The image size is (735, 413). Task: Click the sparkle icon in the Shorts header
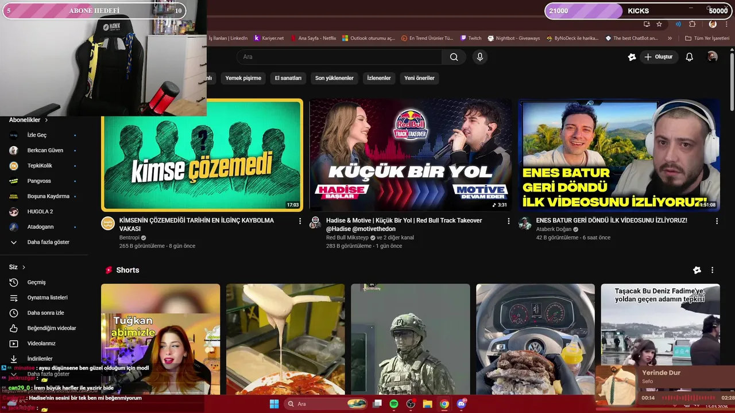(x=697, y=270)
